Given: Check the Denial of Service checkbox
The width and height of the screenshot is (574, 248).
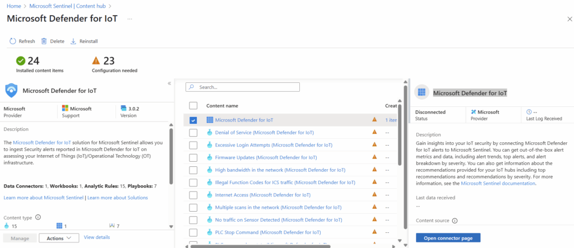Looking at the screenshot, I should pos(193,133).
